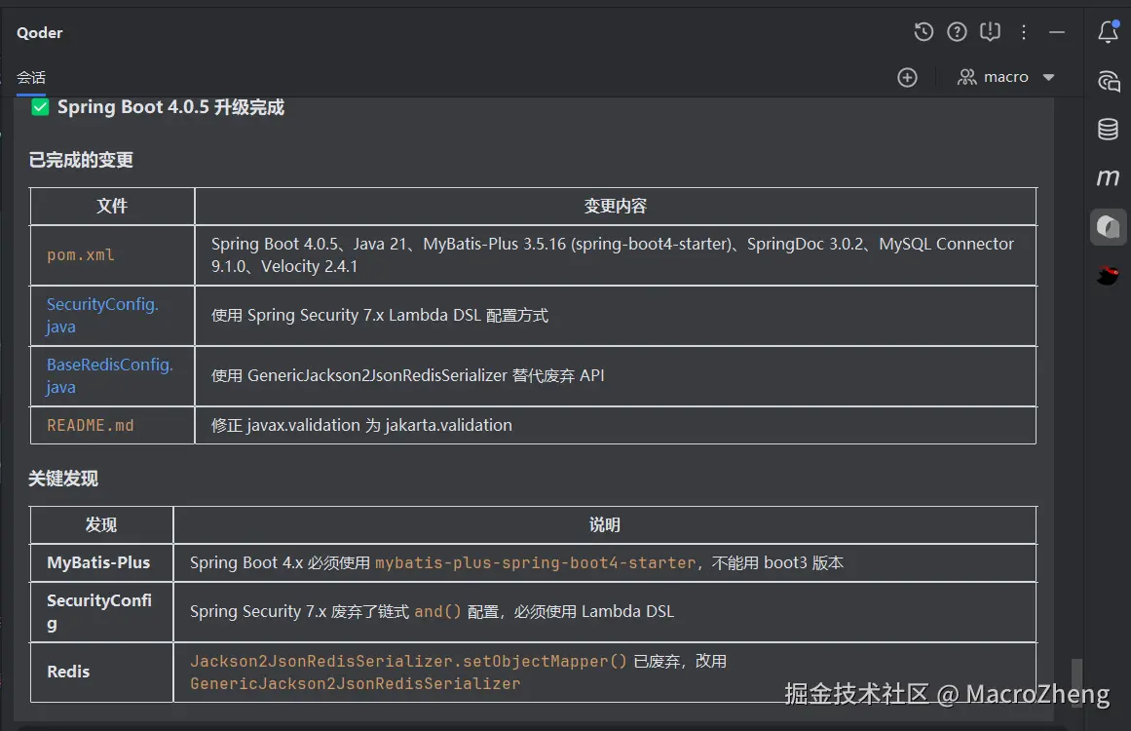Start a new session with the plus icon
This screenshot has height=731, width=1131.
point(907,77)
